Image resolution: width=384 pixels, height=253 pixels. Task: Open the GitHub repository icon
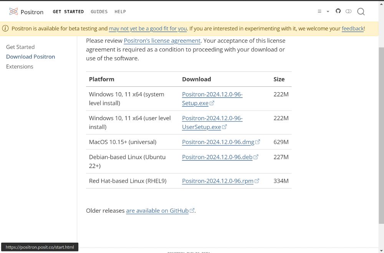(338, 11)
